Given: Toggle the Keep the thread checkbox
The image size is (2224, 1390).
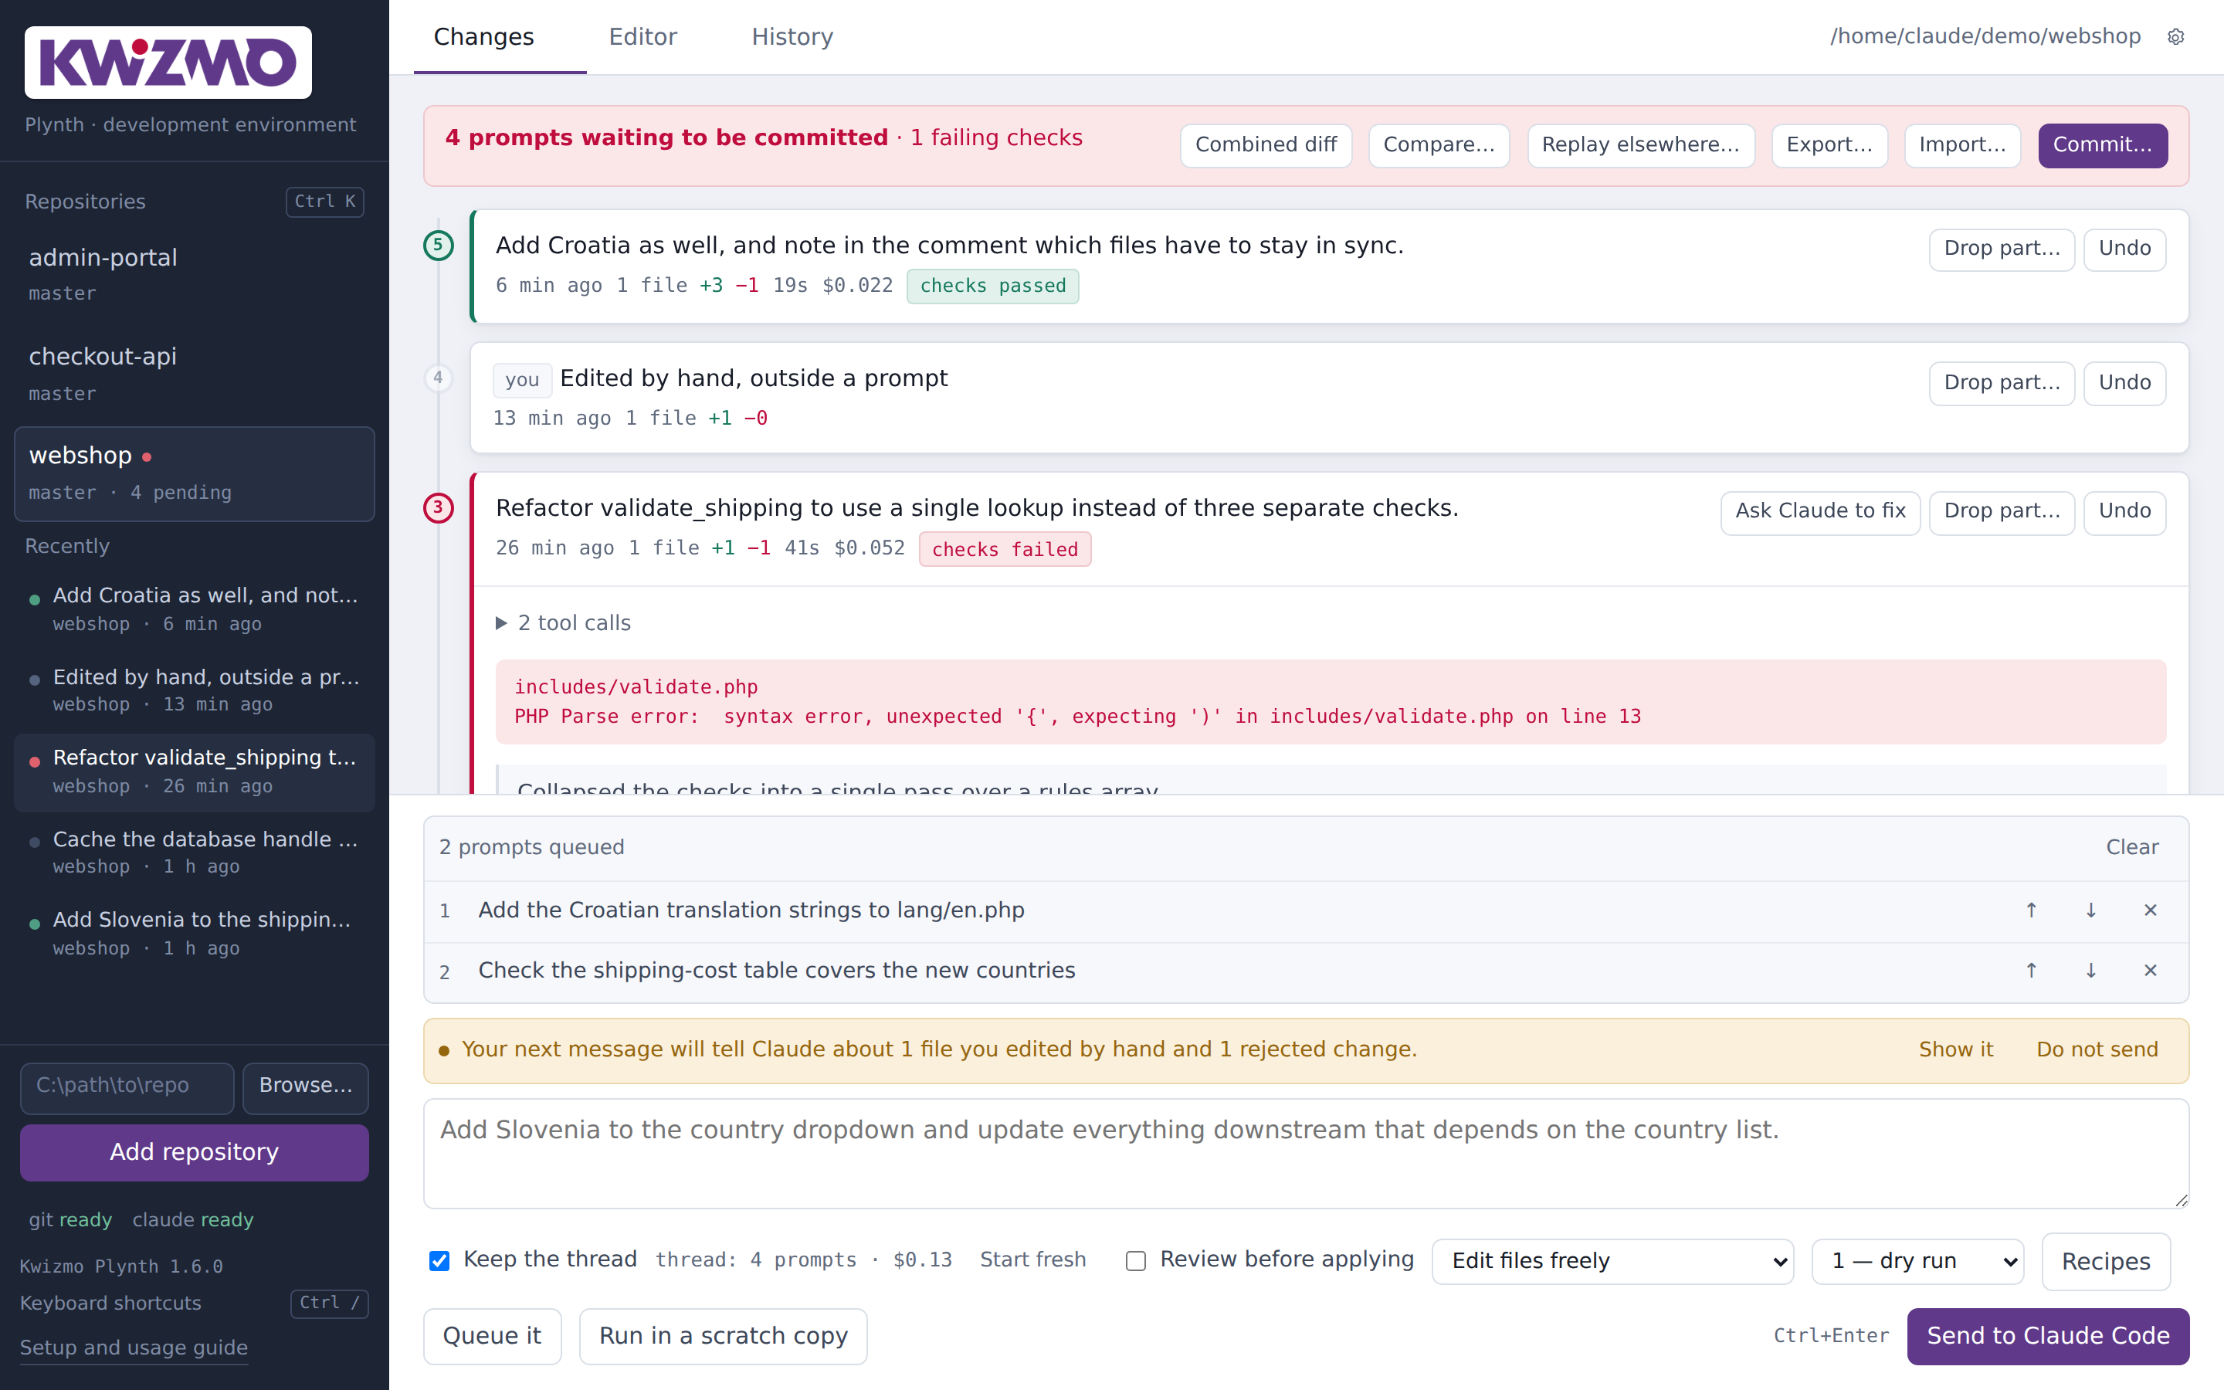Looking at the screenshot, I should click(x=439, y=1260).
